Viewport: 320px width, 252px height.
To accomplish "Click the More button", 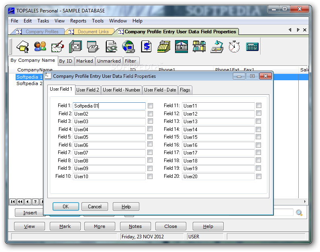I will [x=100, y=226].
